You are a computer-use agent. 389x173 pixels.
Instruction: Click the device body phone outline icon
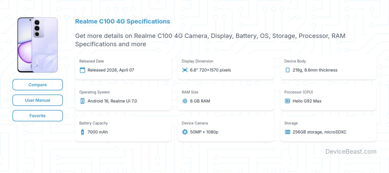[x=287, y=70]
